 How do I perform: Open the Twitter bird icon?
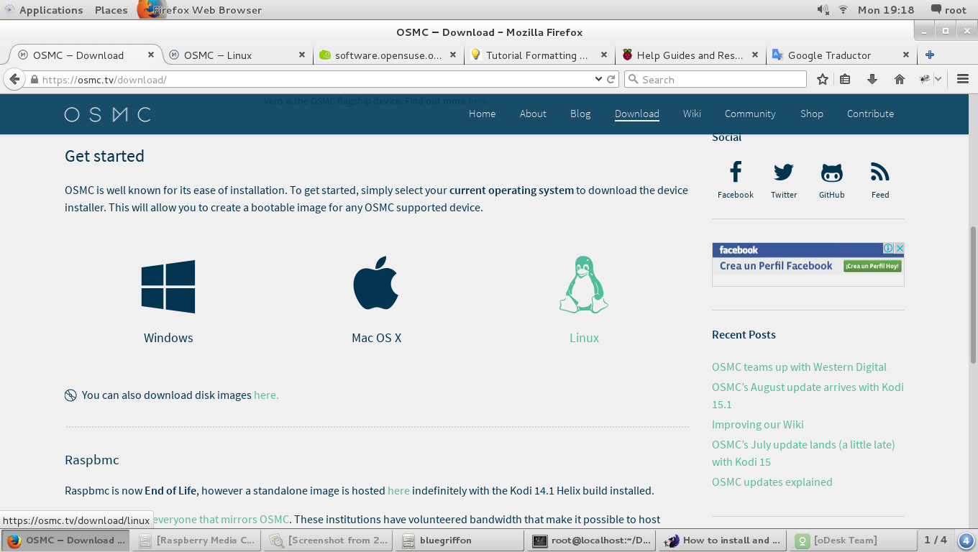coord(784,172)
